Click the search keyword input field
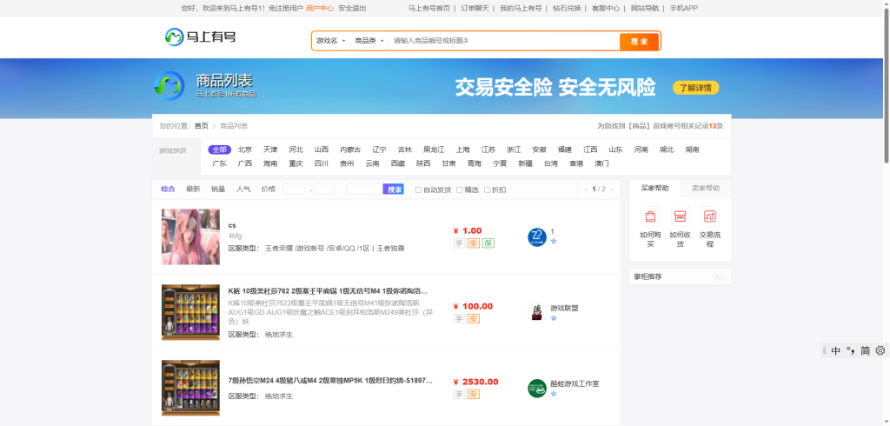The height and width of the screenshot is (426, 890). 504,41
